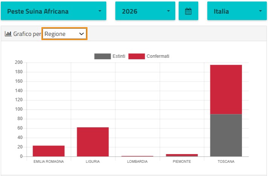
Task: Expand the 2026 year dropdown
Action: coord(145,11)
